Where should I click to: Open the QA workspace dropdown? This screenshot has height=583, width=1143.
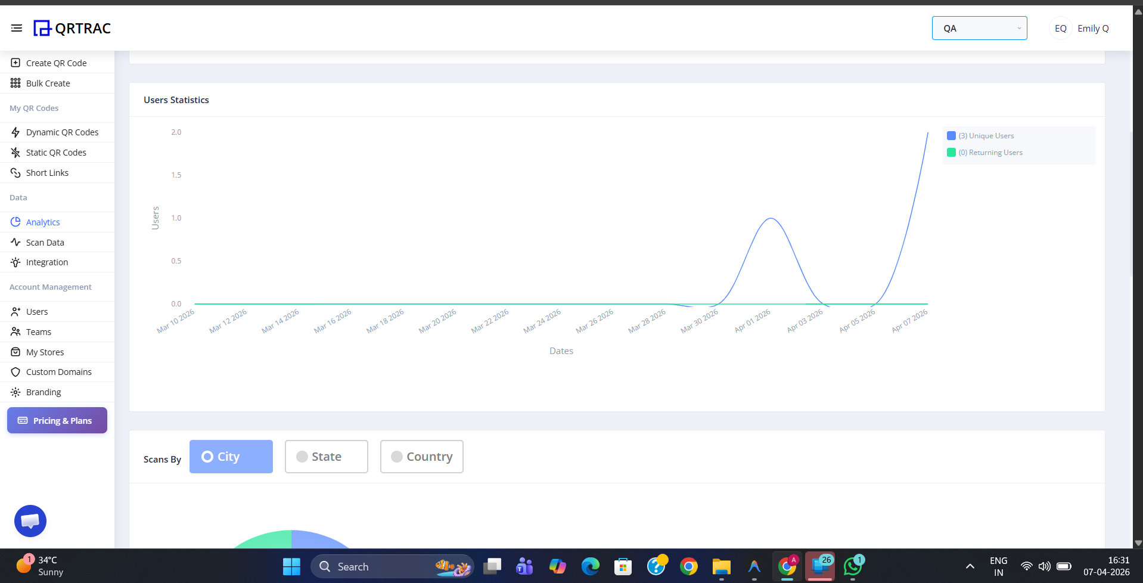click(x=979, y=28)
